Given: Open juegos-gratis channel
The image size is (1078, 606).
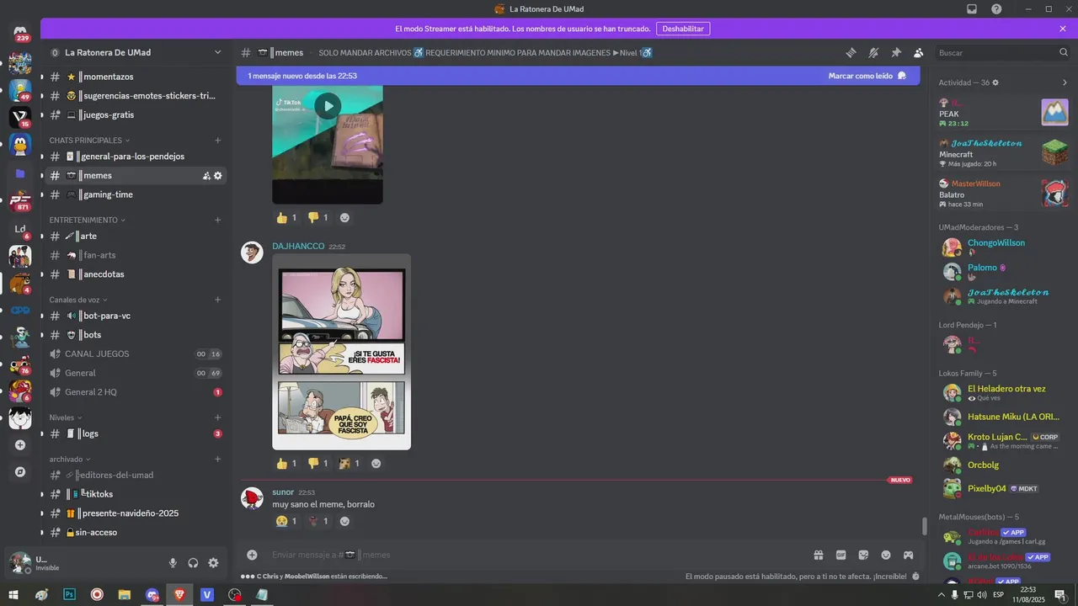Looking at the screenshot, I should click(x=136, y=114).
